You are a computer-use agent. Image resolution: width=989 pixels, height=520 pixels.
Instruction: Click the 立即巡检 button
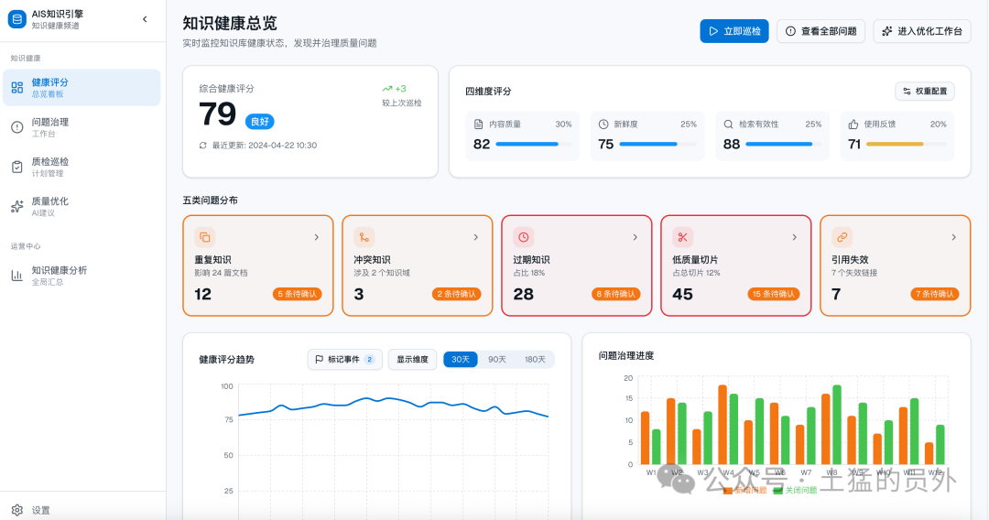click(734, 31)
